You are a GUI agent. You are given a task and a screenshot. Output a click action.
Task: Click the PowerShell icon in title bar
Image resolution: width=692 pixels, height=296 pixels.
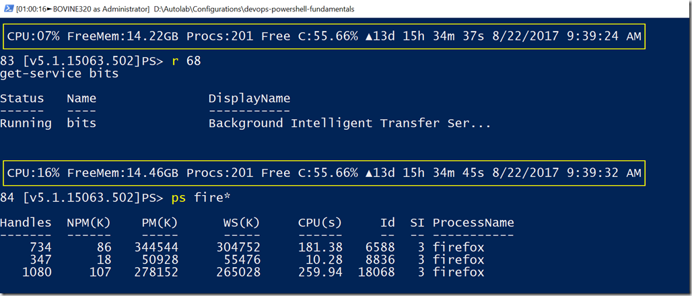tap(9, 9)
